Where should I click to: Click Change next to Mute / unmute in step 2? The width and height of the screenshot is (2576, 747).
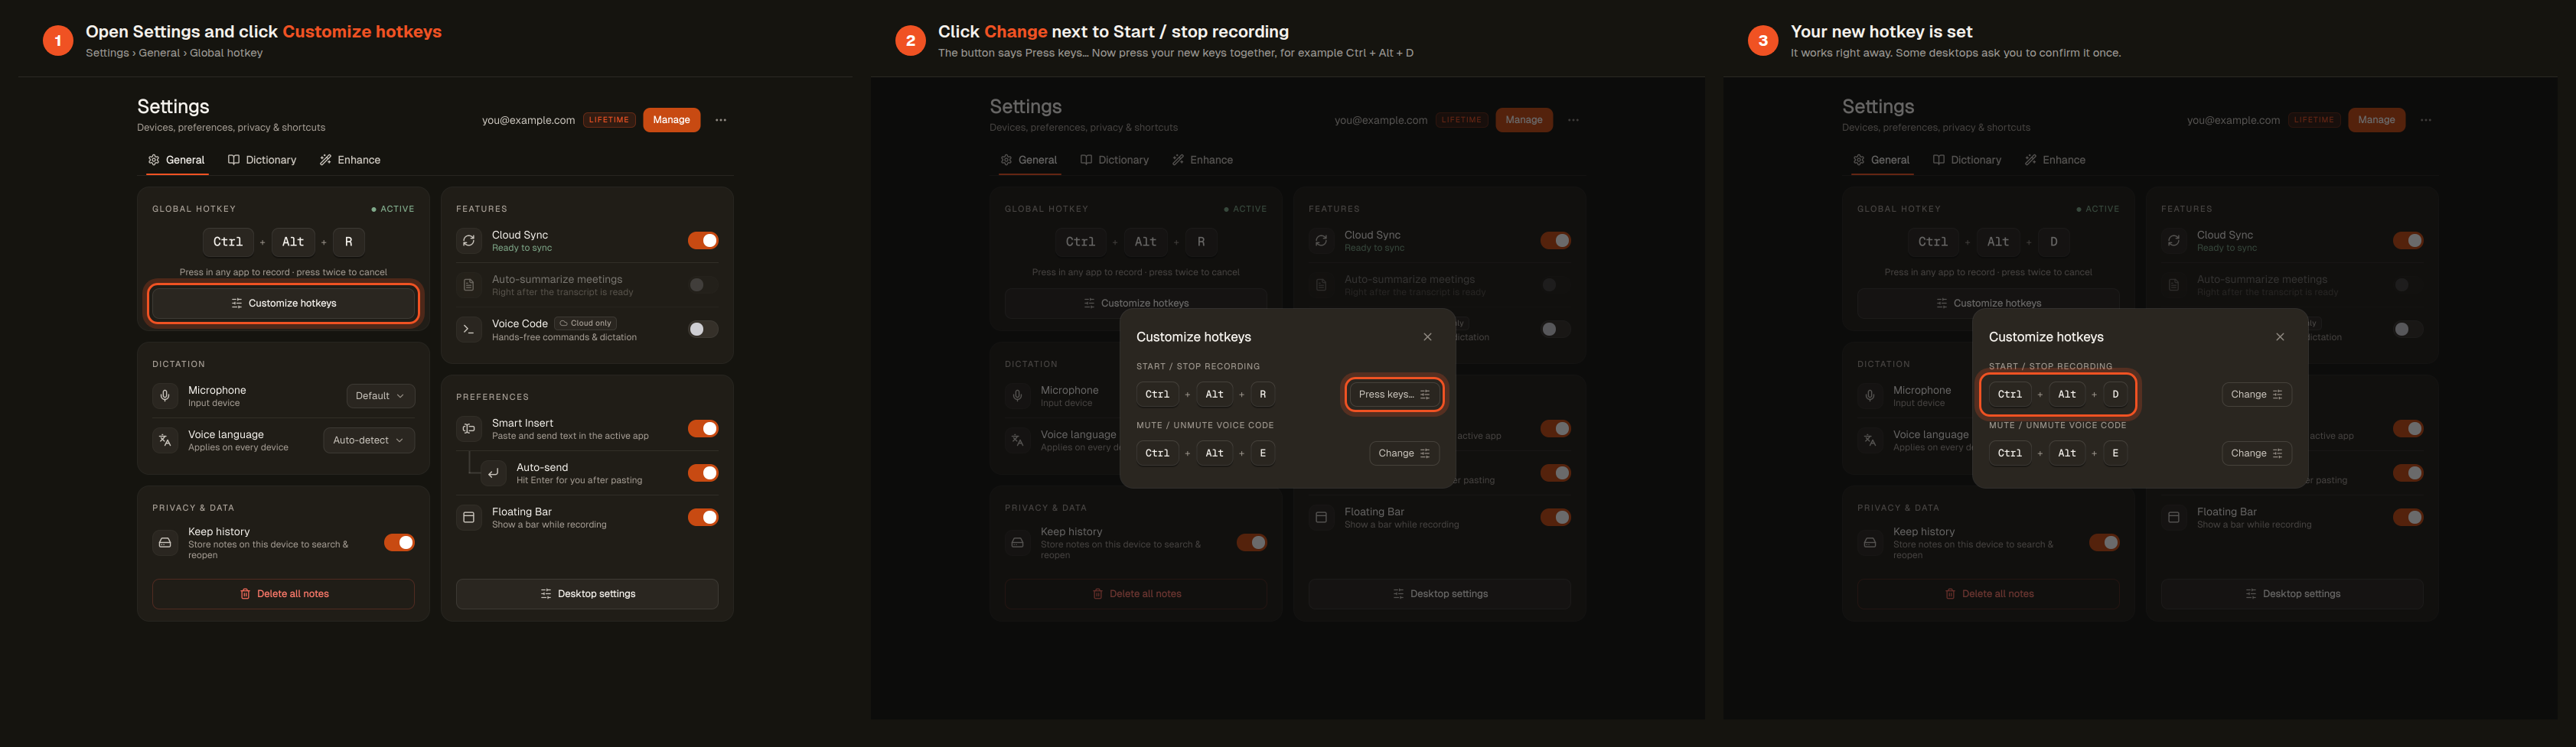(1404, 453)
